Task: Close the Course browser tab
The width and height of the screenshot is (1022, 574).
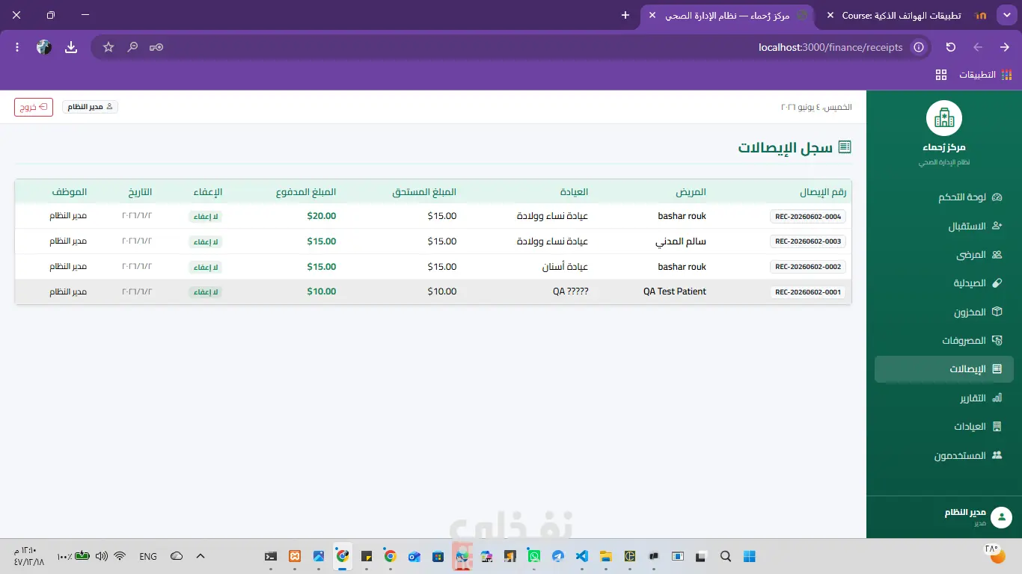Action: [x=830, y=15]
